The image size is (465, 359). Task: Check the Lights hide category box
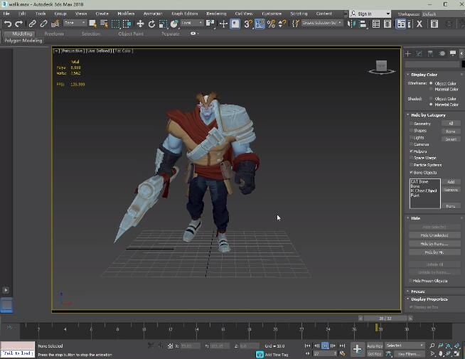click(x=412, y=137)
